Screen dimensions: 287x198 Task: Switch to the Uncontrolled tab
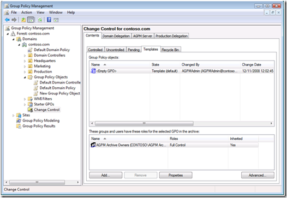click(x=115, y=50)
